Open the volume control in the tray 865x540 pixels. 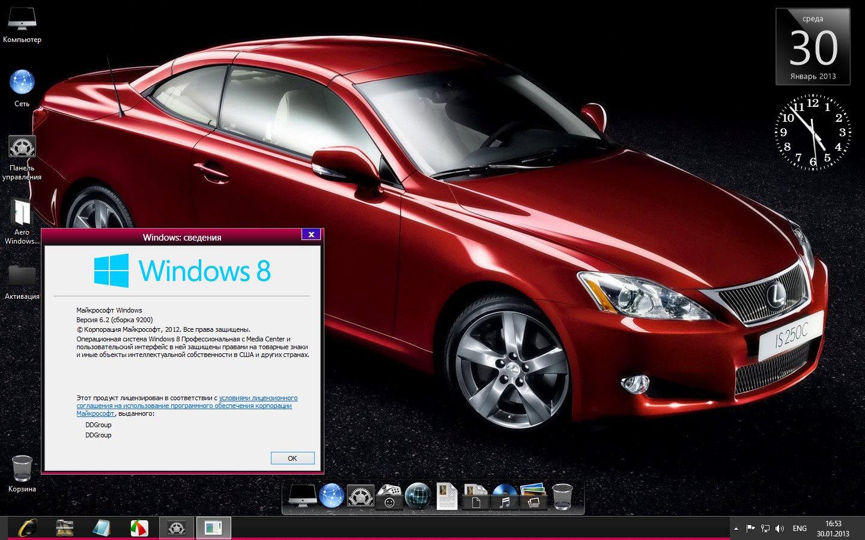pyautogui.click(x=780, y=529)
